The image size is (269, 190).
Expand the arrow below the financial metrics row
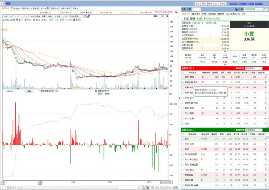(225, 65)
